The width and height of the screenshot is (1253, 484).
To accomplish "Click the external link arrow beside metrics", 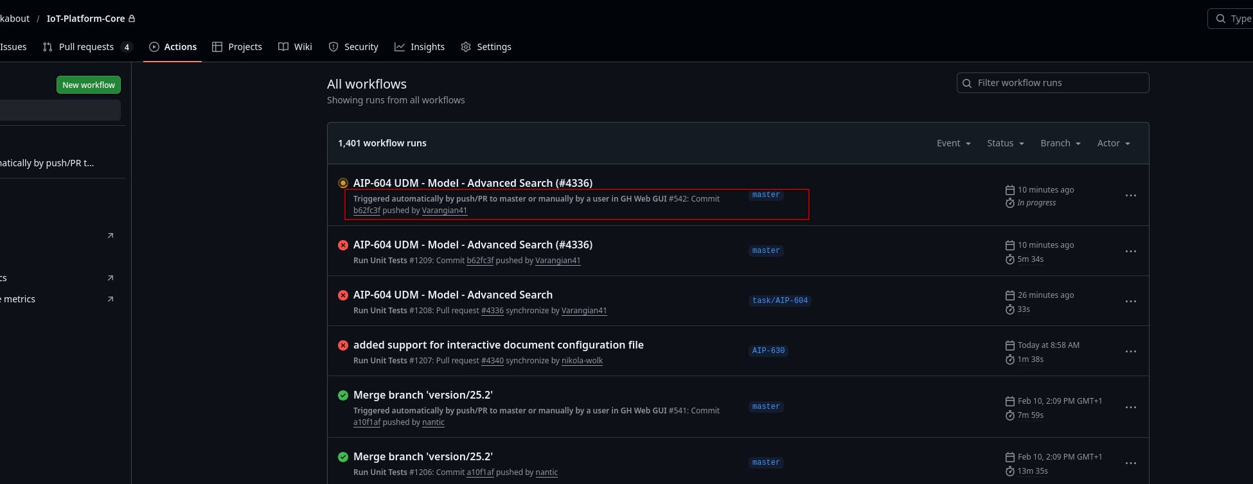I will 111,299.
